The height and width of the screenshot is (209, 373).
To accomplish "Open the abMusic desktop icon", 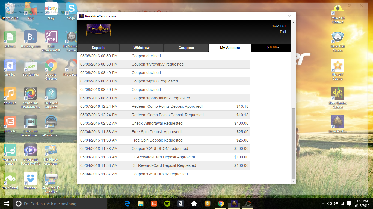I will 10,96.
